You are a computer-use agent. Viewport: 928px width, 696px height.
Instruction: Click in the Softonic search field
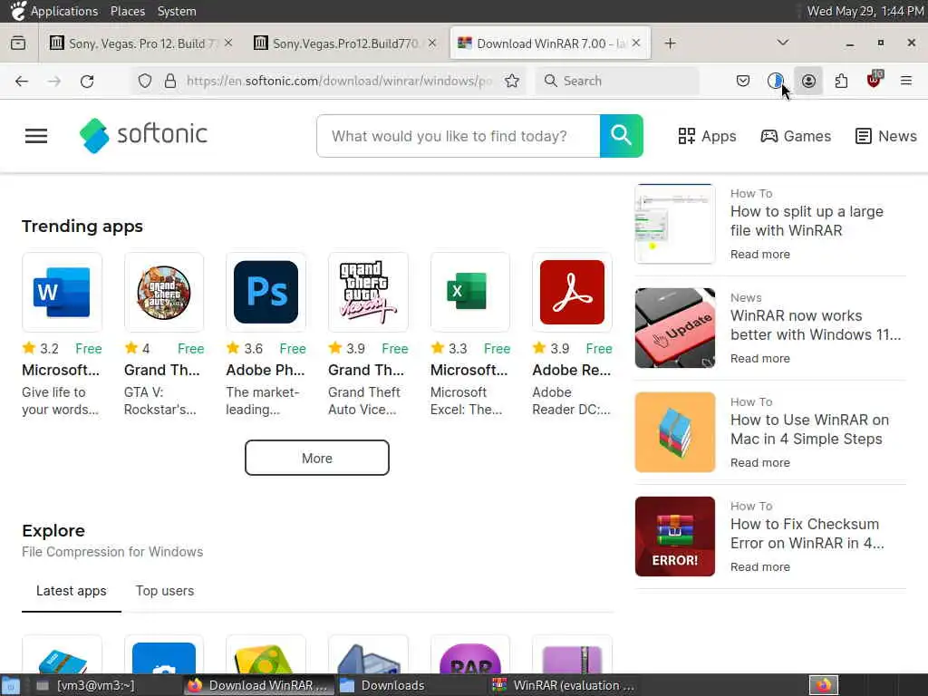pyautogui.click(x=459, y=136)
